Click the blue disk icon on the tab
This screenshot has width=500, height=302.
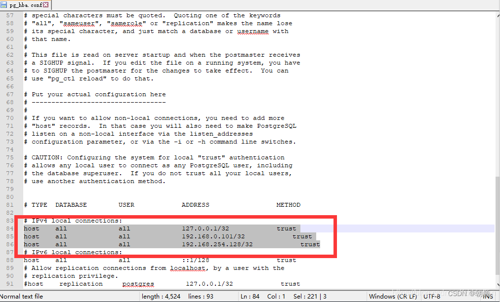click(x=4, y=5)
